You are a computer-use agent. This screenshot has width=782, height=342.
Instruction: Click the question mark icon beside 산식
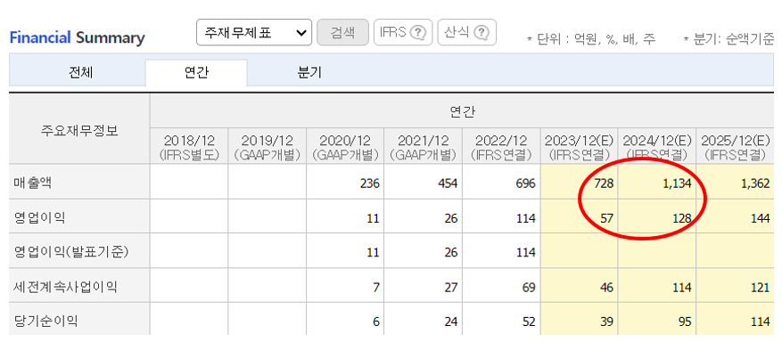[x=481, y=33]
